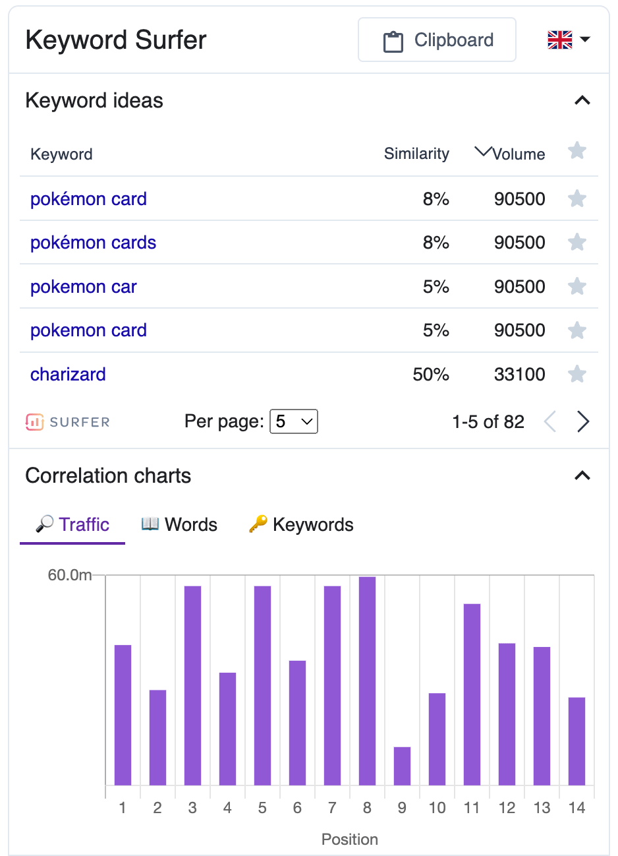
Task: Click the position 8 traffic bar
Action: [x=367, y=681]
